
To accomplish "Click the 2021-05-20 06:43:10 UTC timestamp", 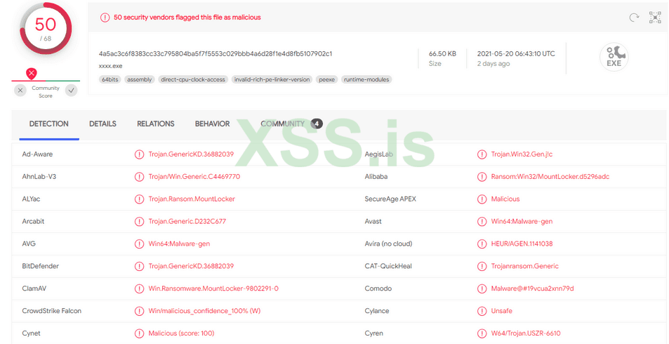I will (516, 54).
